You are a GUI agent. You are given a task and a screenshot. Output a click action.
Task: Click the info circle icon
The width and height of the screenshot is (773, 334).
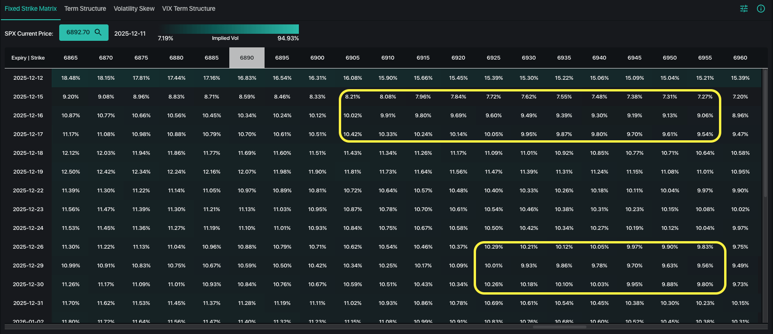(761, 8)
